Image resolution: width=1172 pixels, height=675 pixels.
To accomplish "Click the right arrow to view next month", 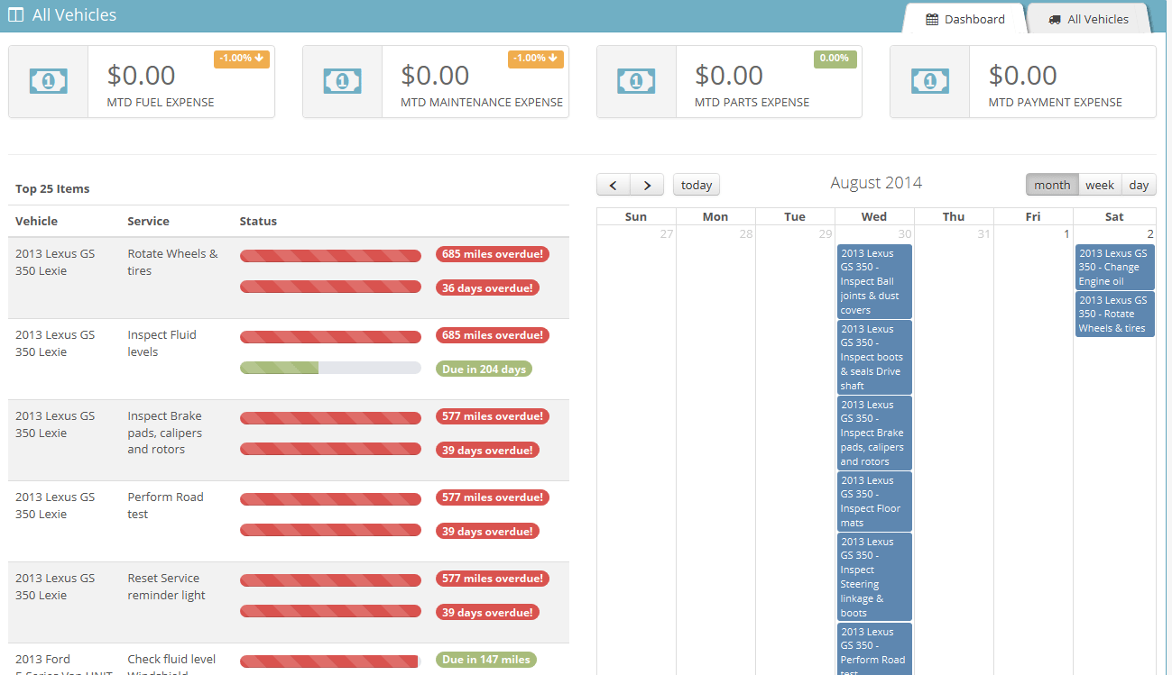I will coord(647,184).
